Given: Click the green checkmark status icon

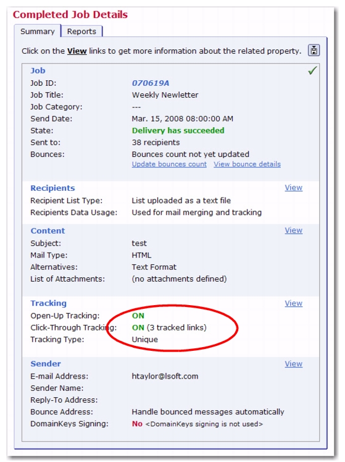Looking at the screenshot, I should click(312, 70).
